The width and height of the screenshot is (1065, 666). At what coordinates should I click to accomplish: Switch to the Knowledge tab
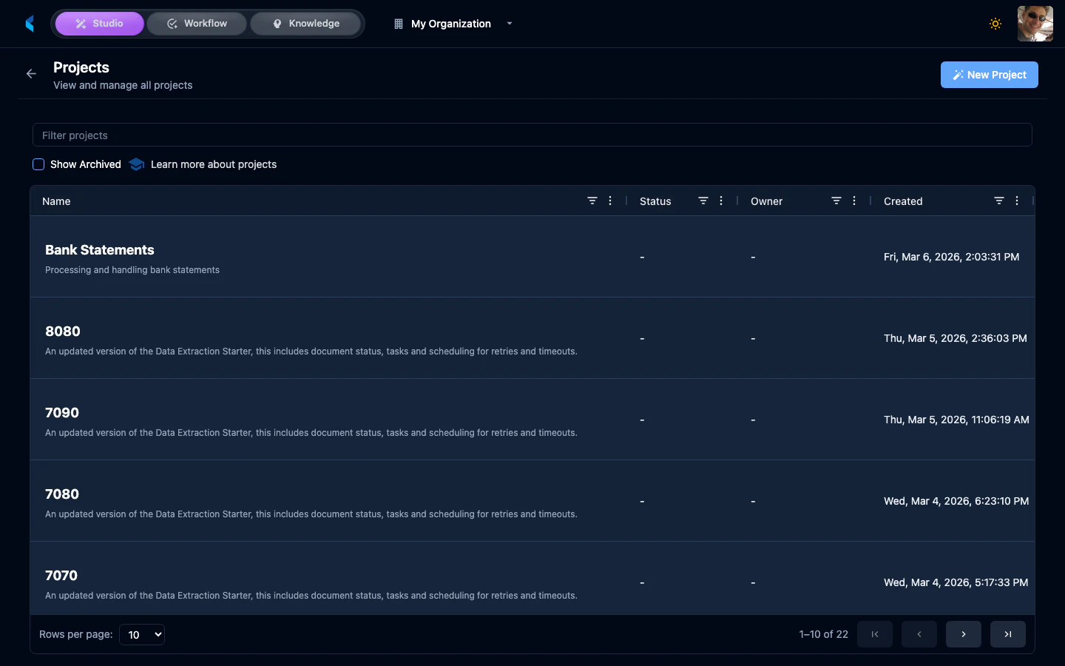tap(305, 23)
